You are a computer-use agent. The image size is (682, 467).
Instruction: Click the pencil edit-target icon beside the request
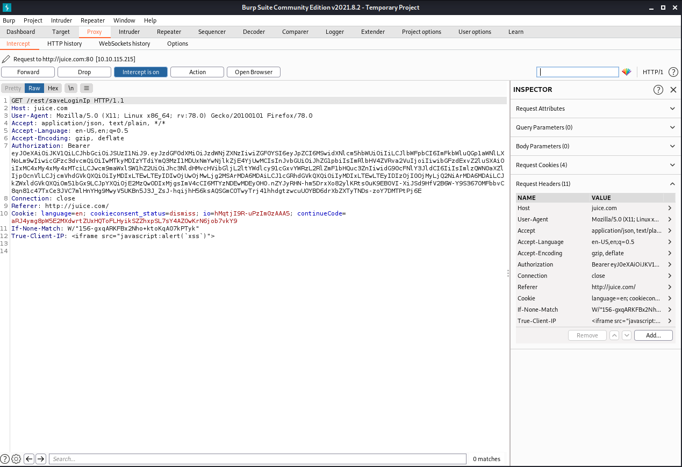(6, 59)
